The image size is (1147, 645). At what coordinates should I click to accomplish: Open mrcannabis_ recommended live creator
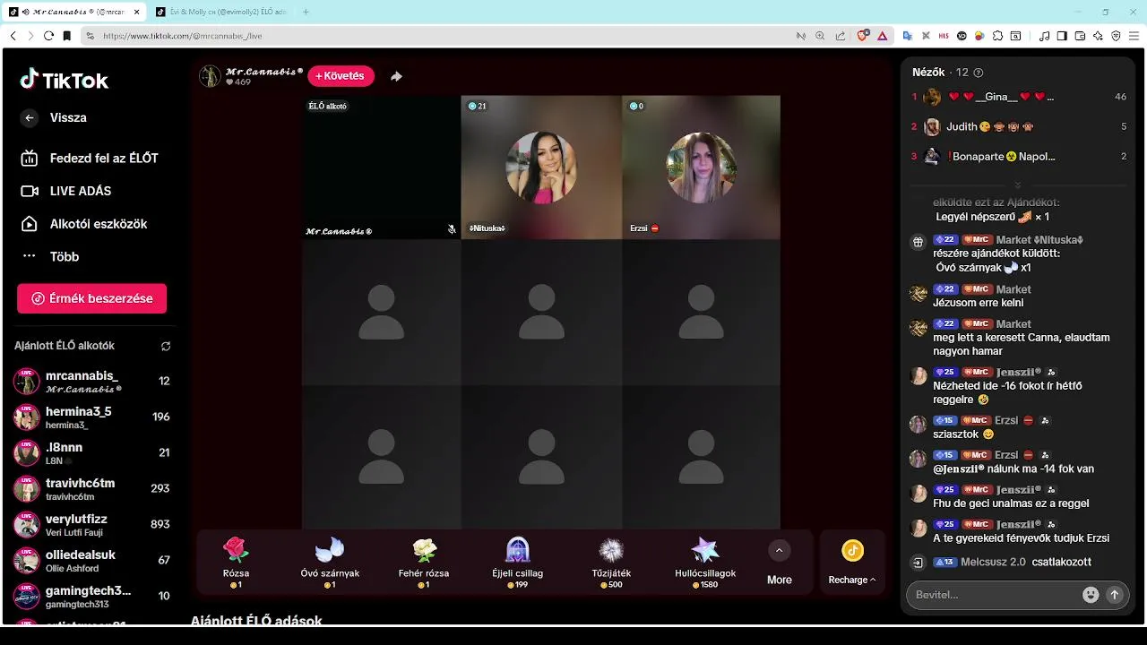91,382
